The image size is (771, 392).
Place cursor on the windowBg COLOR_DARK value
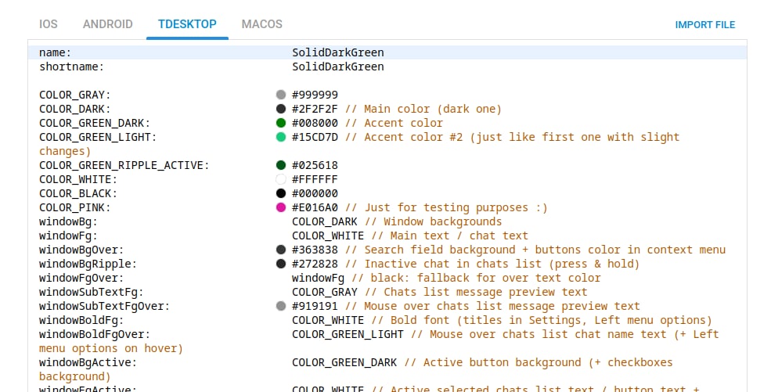pos(328,221)
